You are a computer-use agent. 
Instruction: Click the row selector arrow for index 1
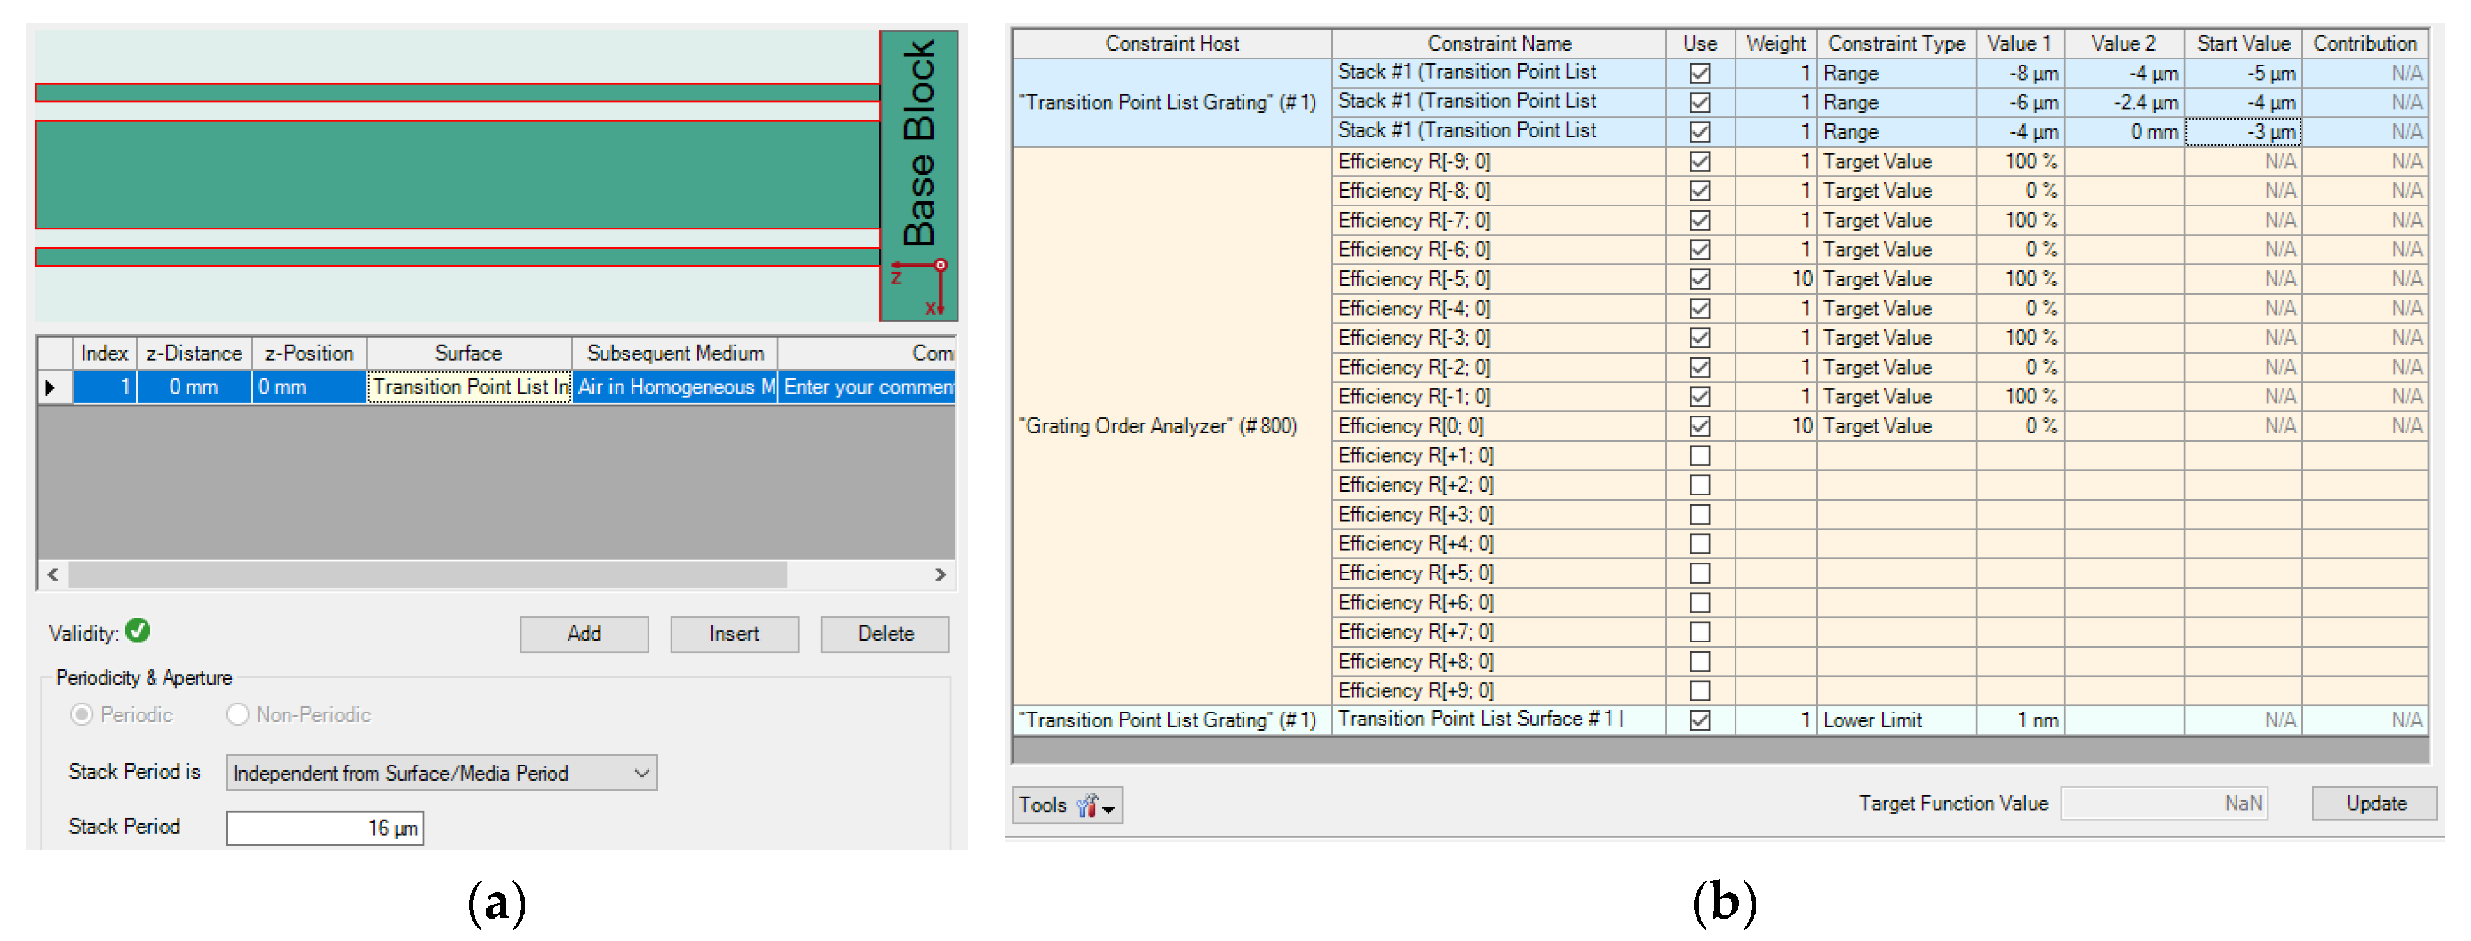coord(52,387)
